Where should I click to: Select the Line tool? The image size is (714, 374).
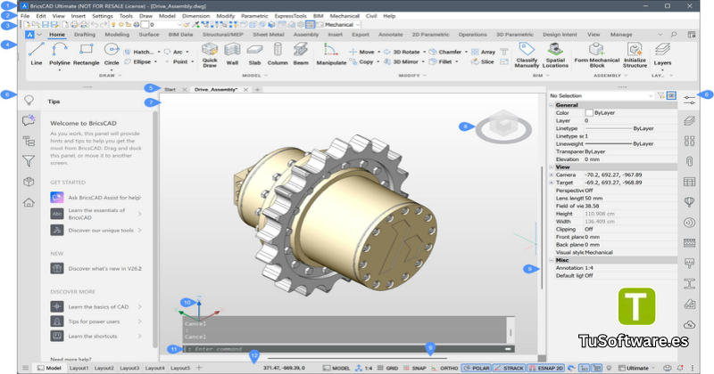click(x=37, y=54)
